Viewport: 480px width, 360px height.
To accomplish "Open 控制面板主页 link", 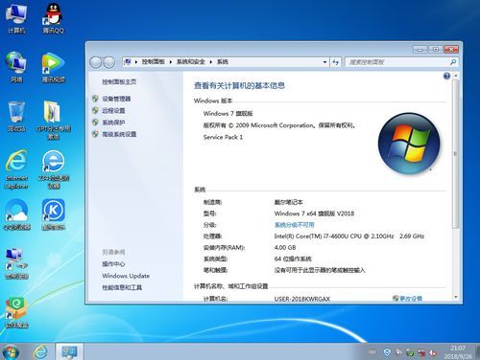I will pos(119,82).
